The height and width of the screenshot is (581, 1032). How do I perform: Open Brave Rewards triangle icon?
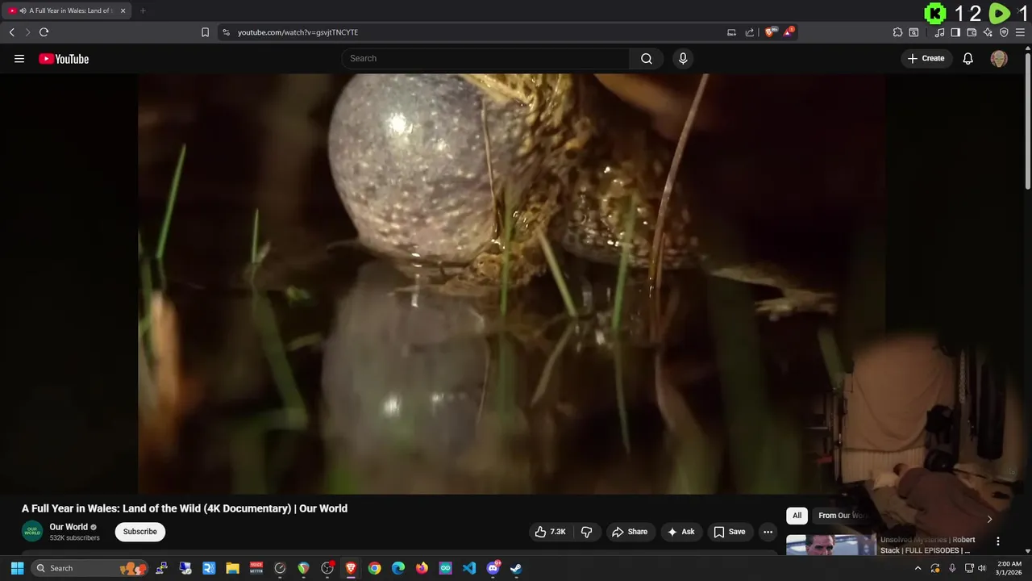pyautogui.click(x=789, y=32)
